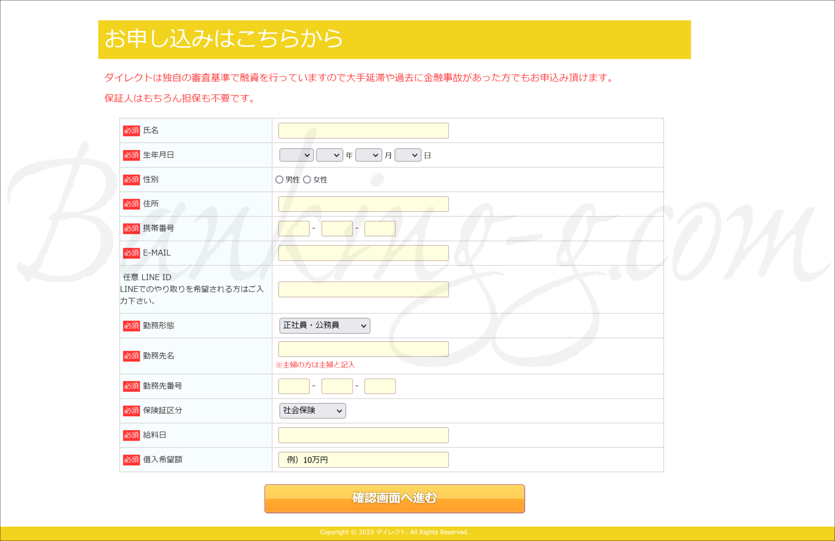Click the last 携帯番号 phone box
835x541 pixels.
(380, 229)
